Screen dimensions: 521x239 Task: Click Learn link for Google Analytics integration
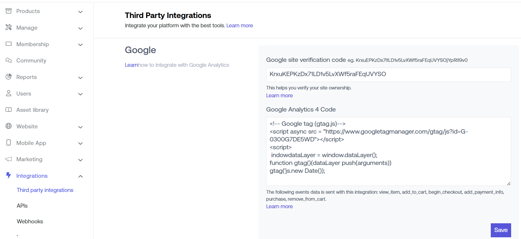[131, 65]
